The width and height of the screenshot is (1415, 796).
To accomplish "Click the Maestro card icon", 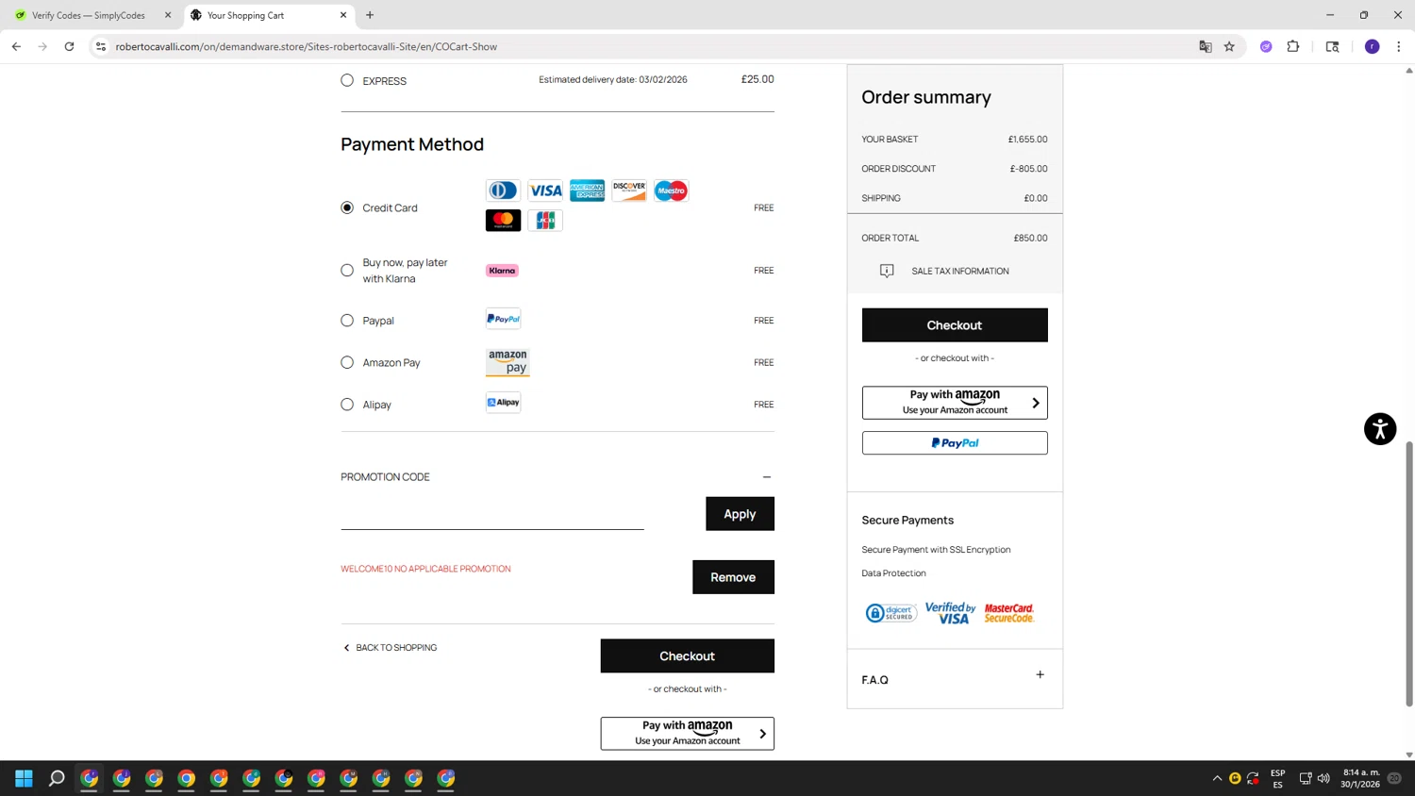I will pyautogui.click(x=671, y=191).
